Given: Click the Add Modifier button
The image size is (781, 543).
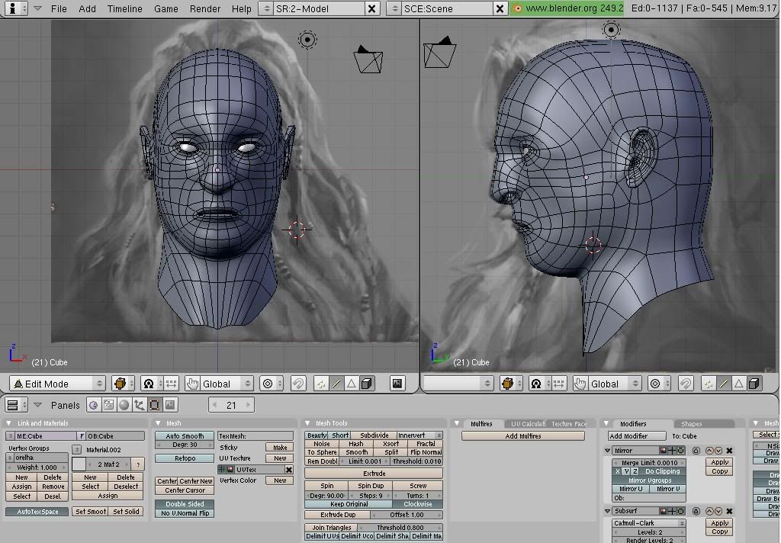Looking at the screenshot, I should click(637, 436).
